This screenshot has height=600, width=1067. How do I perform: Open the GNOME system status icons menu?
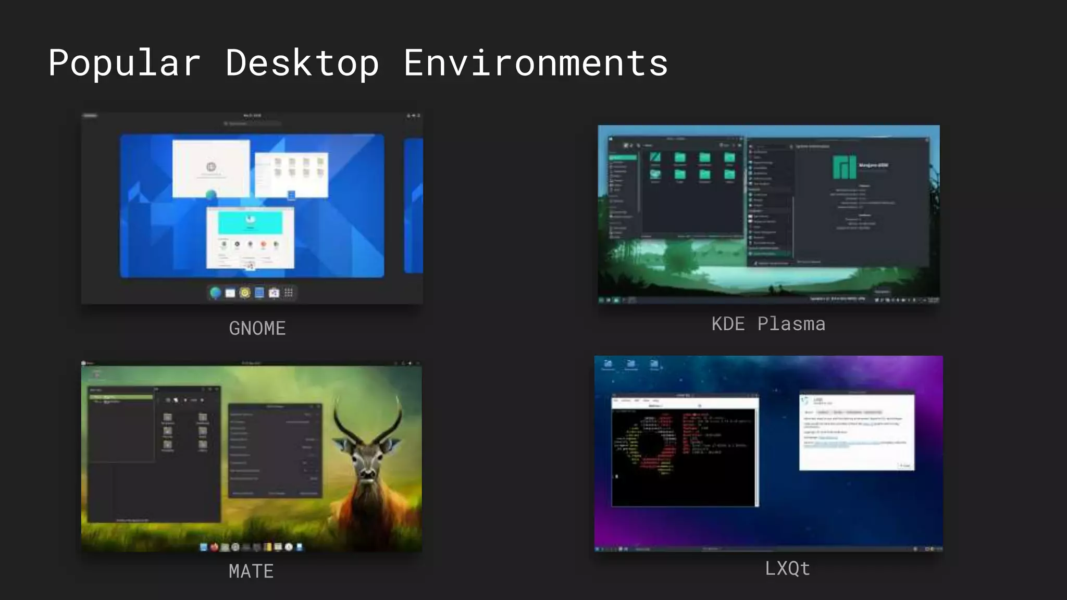tap(413, 116)
